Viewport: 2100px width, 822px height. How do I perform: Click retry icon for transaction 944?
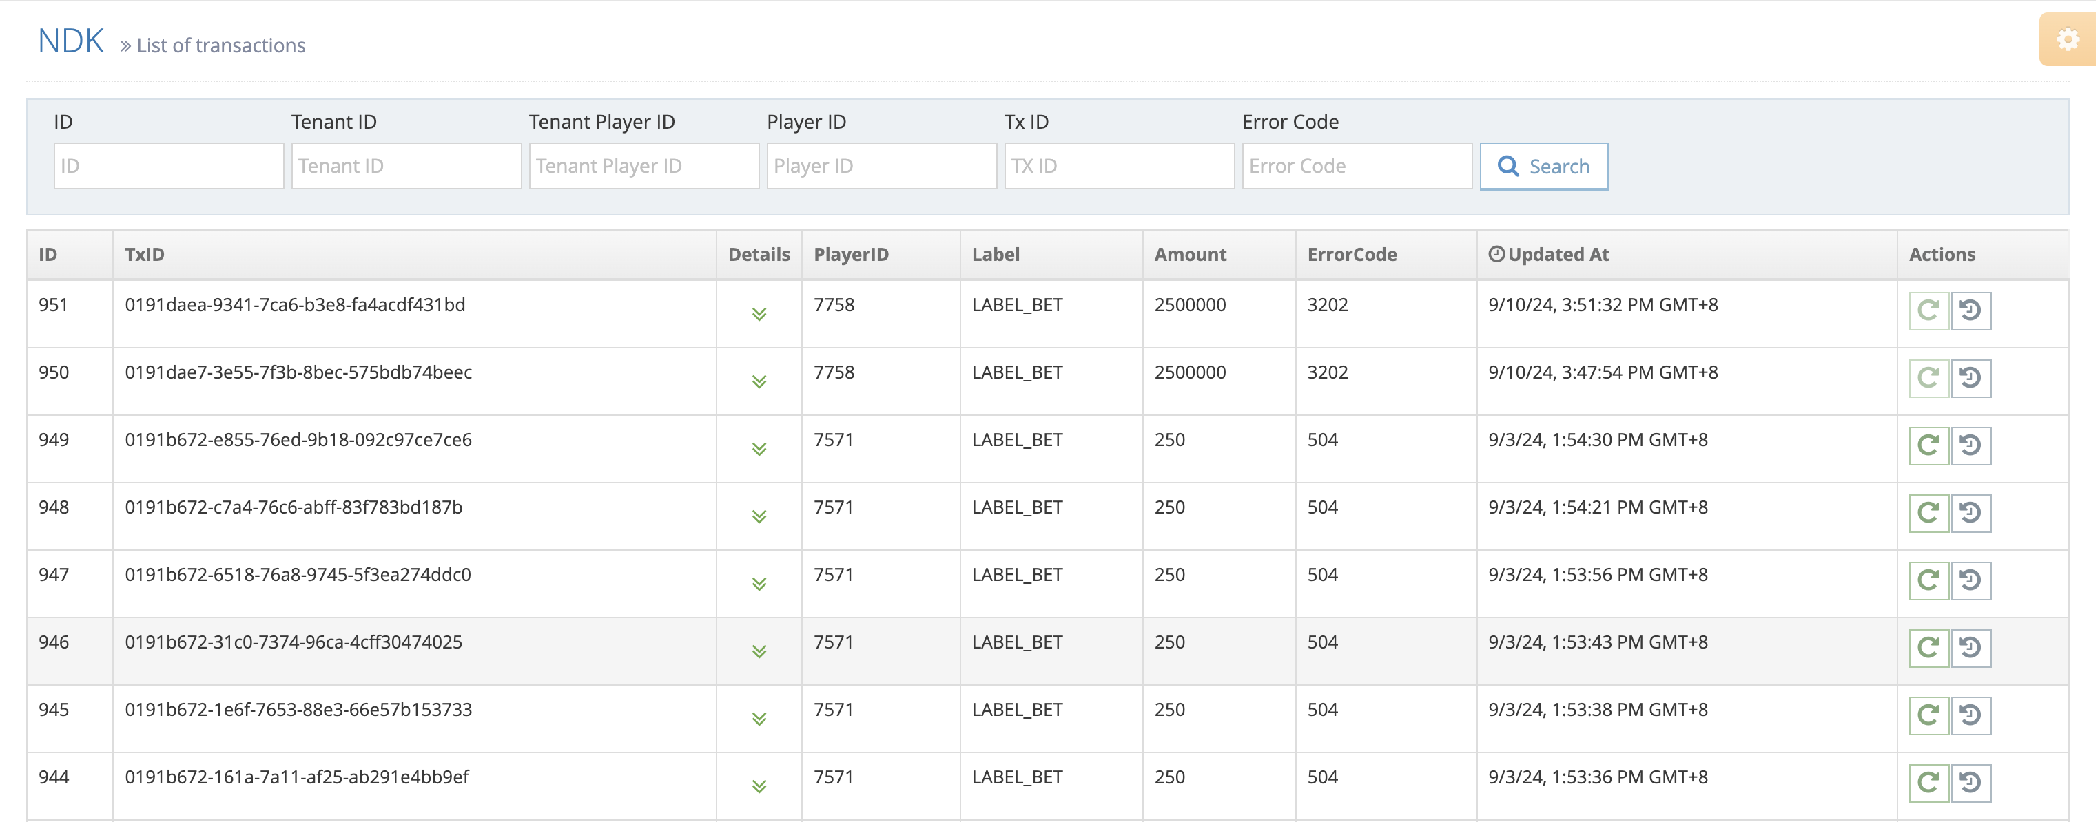click(1928, 783)
